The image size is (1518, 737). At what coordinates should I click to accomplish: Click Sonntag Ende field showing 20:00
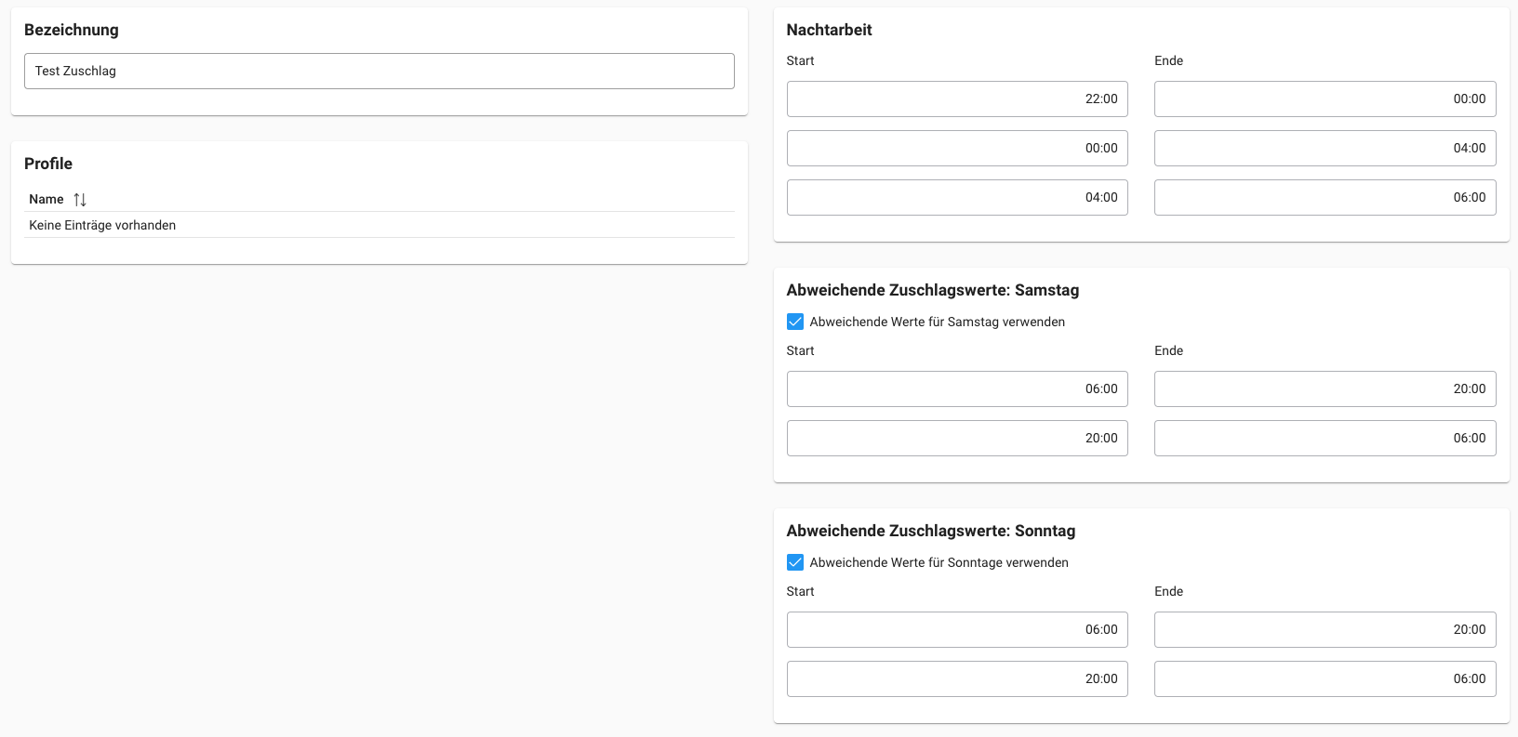coord(1325,630)
